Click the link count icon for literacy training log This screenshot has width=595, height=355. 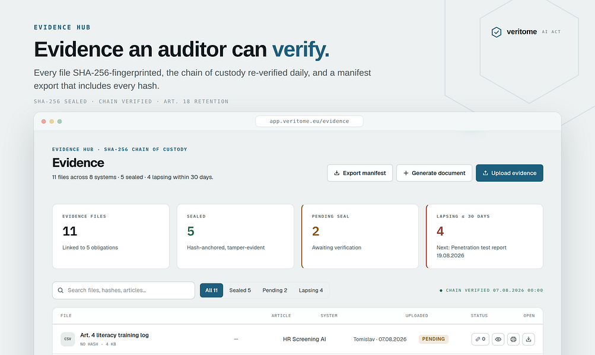[x=480, y=339]
